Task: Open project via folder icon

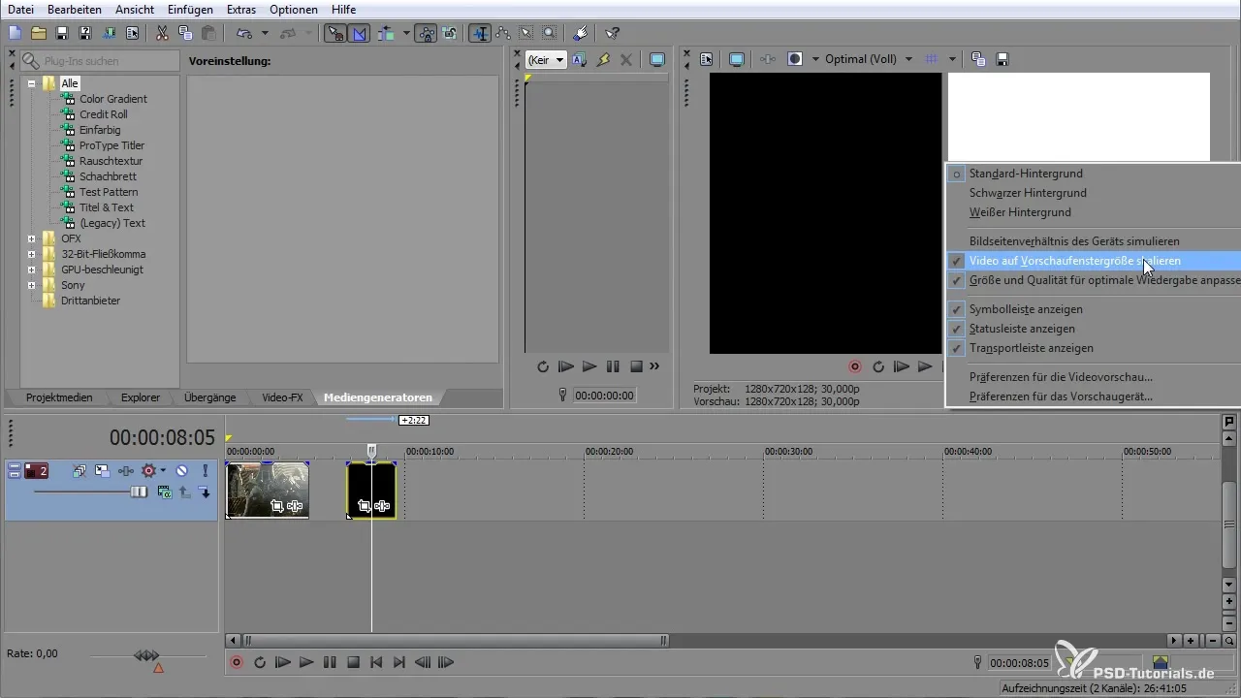Action: point(38,33)
